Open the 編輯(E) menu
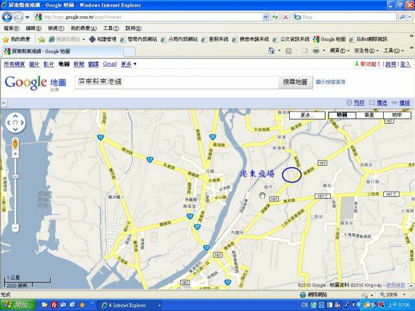Screen dimensions: 415x311 coord(34,29)
